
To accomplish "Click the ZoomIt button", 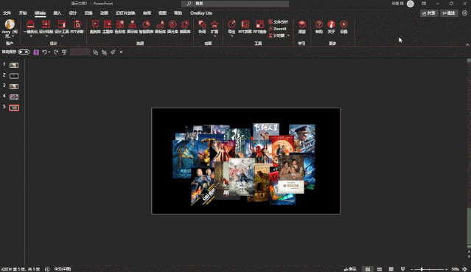I will [x=277, y=29].
